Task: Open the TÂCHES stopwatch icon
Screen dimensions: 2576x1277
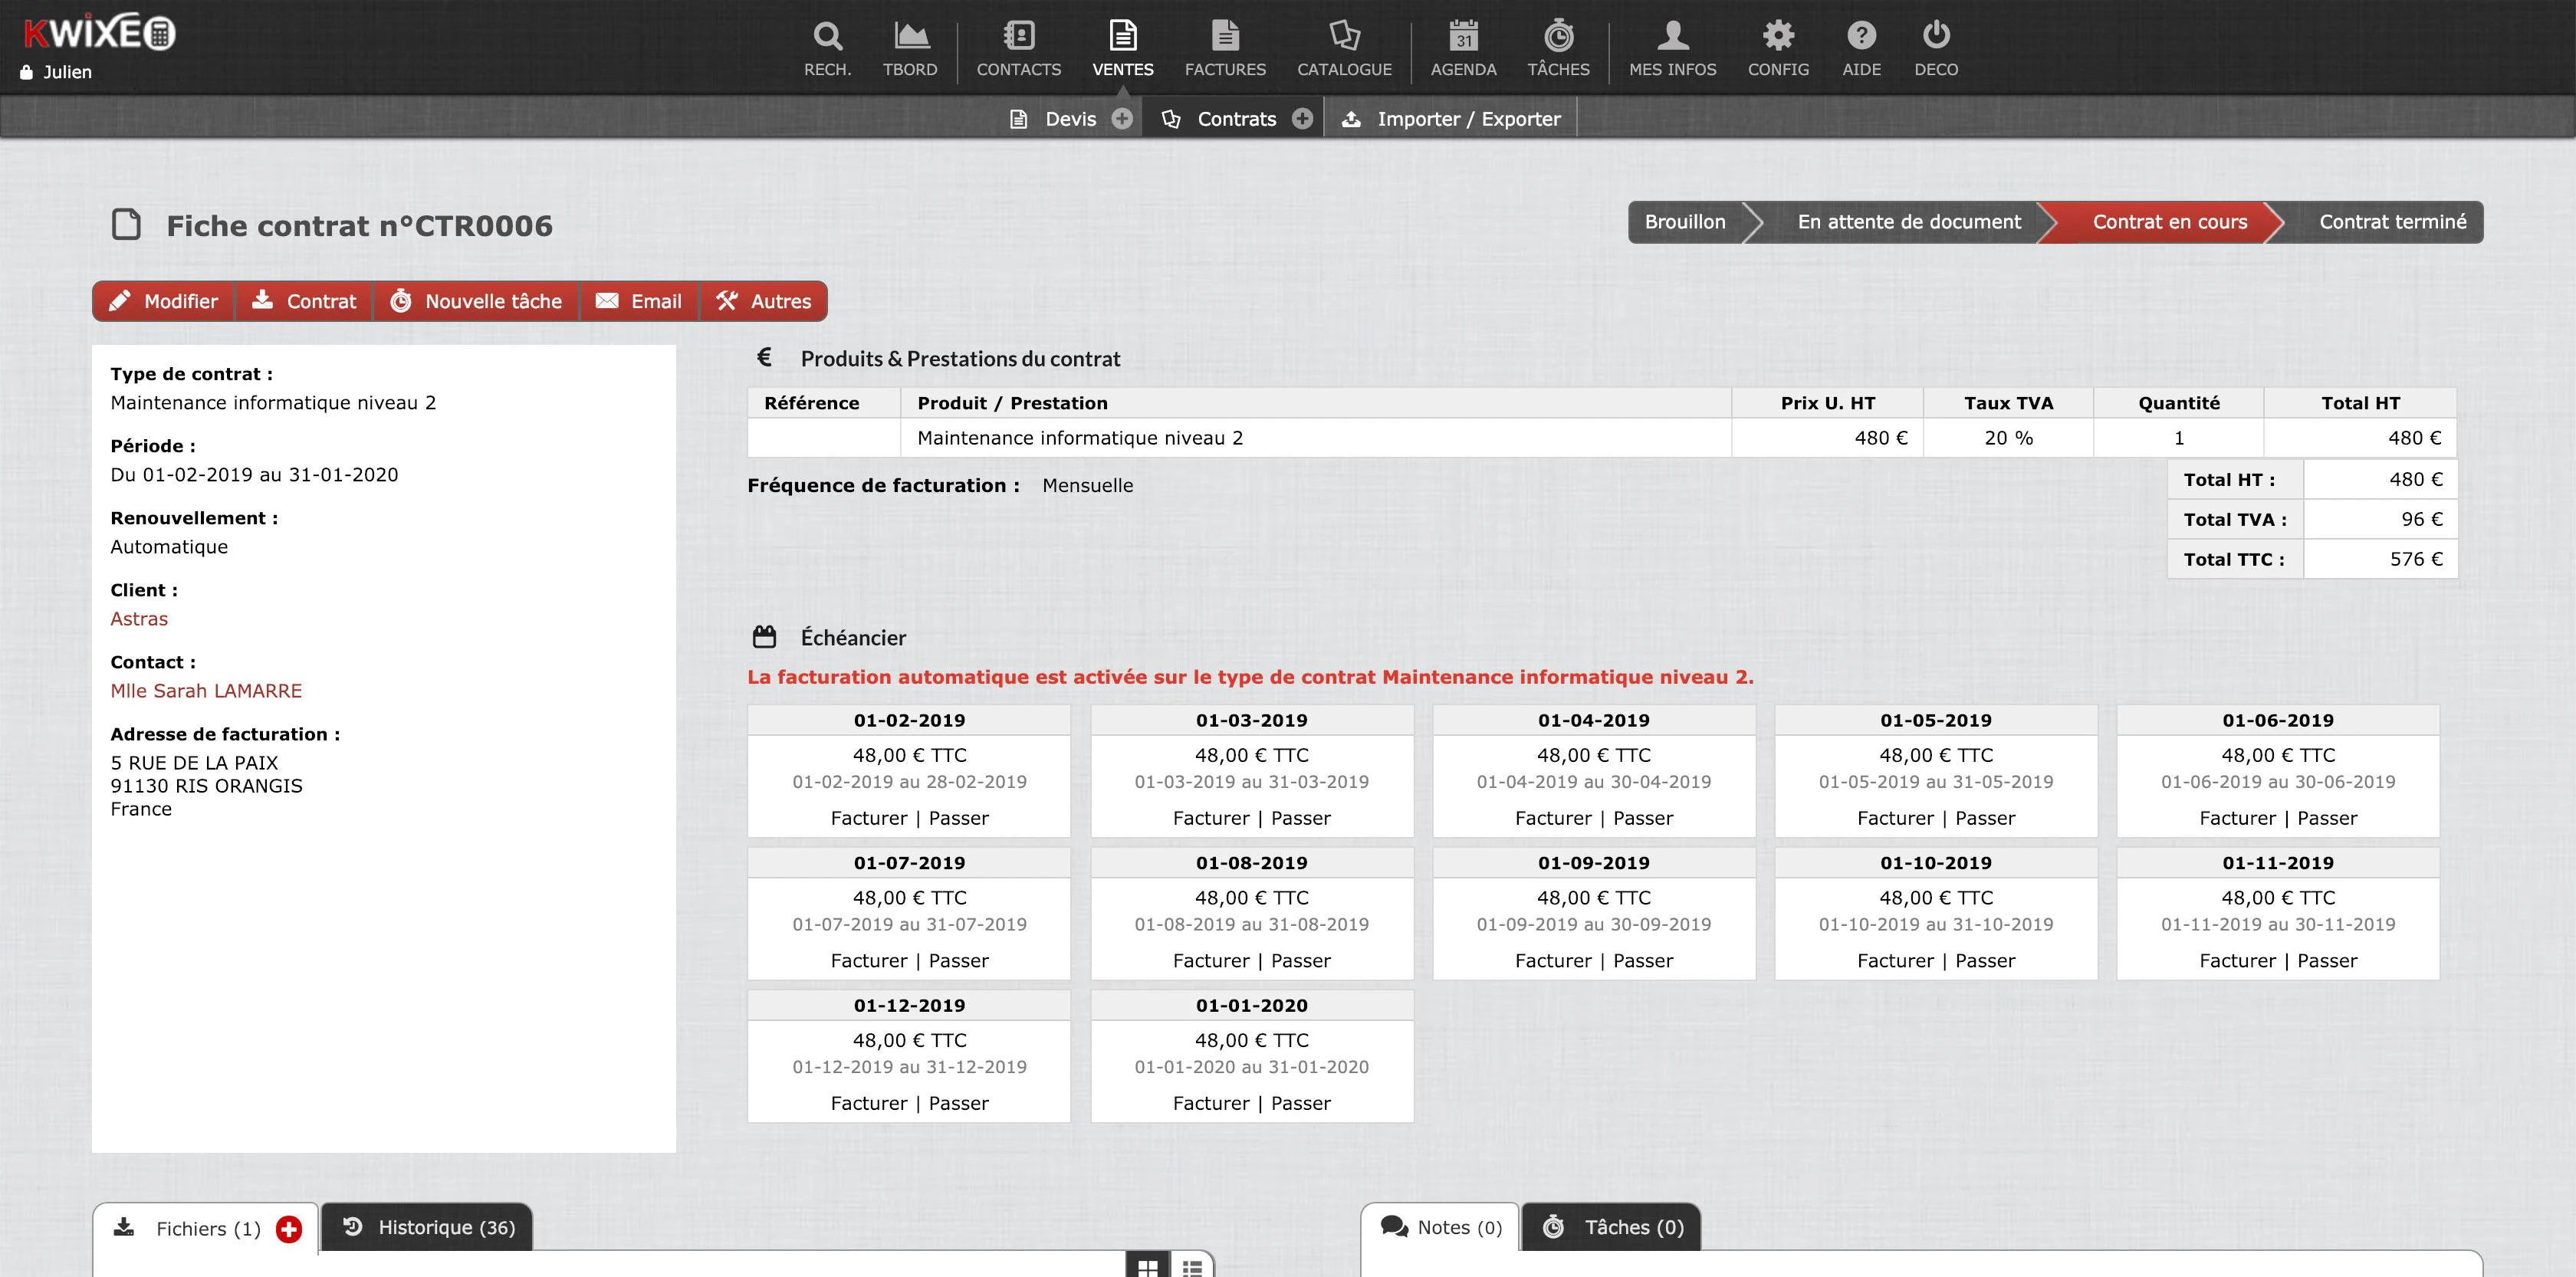Action: [x=1558, y=36]
